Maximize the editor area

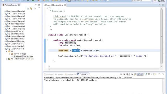[163, 5]
